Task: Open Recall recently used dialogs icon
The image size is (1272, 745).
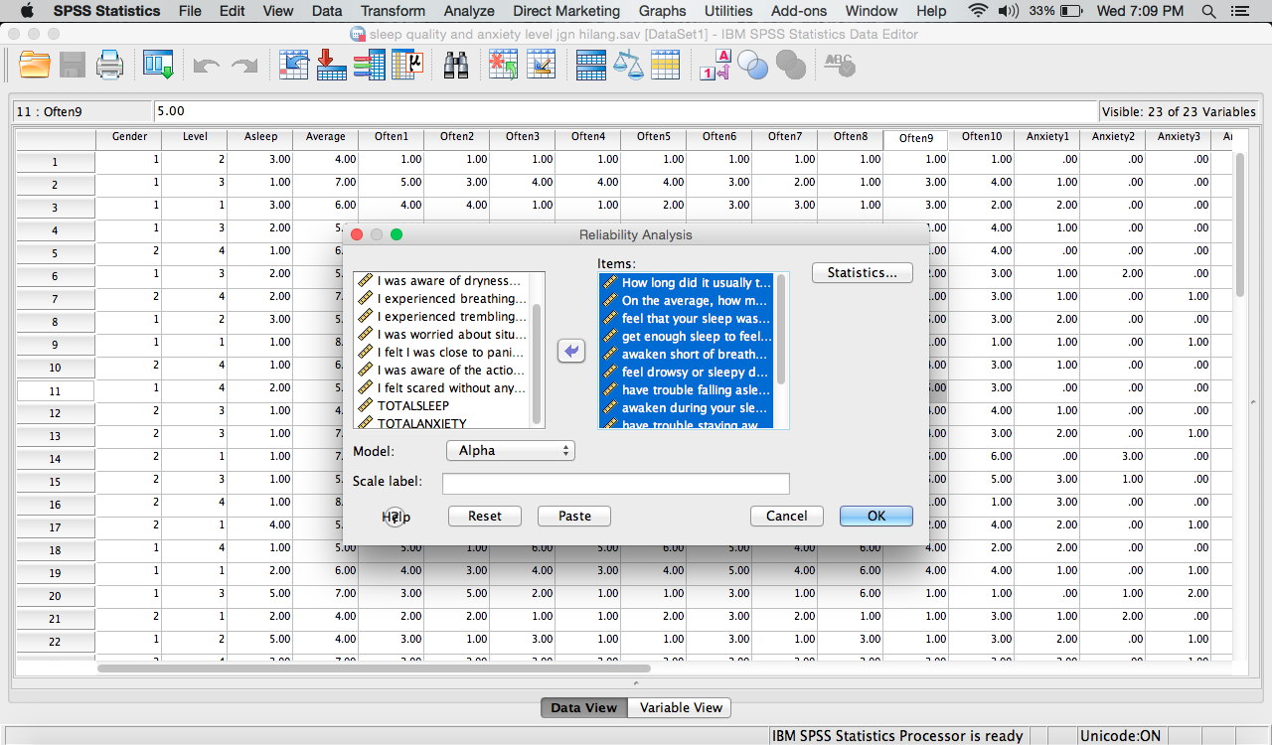Action: coord(158,66)
